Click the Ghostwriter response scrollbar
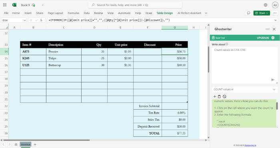This screenshot has height=148, width=280. coord(277,106)
